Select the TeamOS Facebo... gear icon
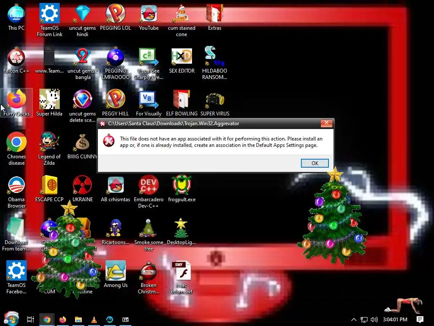 (x=16, y=278)
